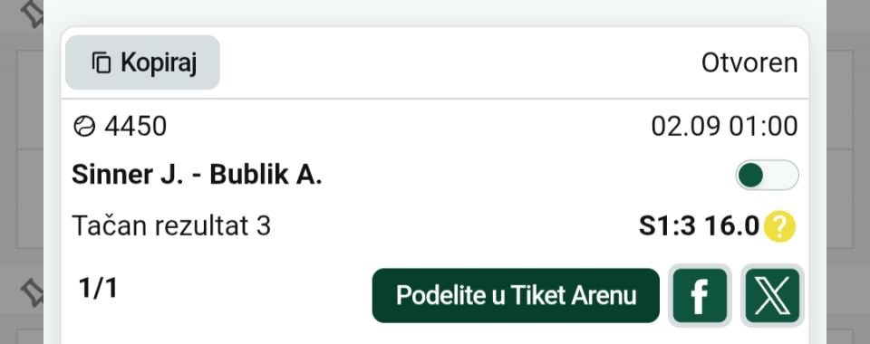The width and height of the screenshot is (870, 344).
Task: Share the ticket via the Facebook icon
Action: (x=700, y=296)
